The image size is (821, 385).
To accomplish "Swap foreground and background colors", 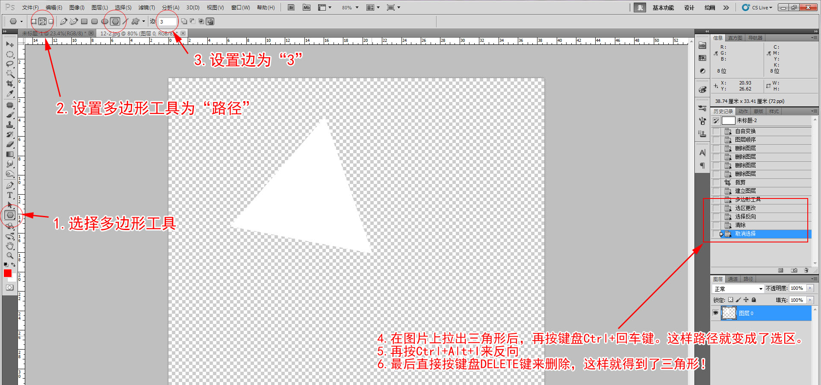I will [13, 265].
